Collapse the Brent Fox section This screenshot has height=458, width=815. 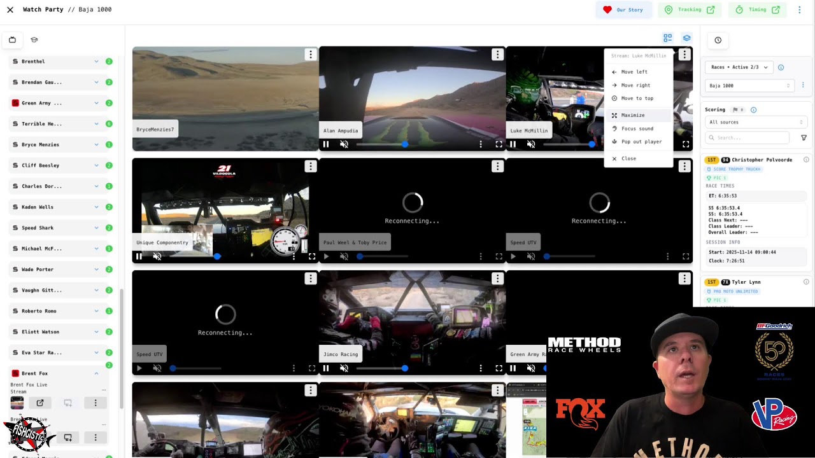(x=96, y=373)
